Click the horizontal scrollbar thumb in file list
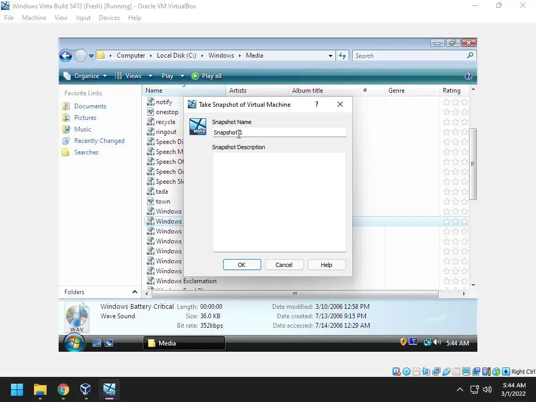The image size is (536, 402). pos(295,294)
